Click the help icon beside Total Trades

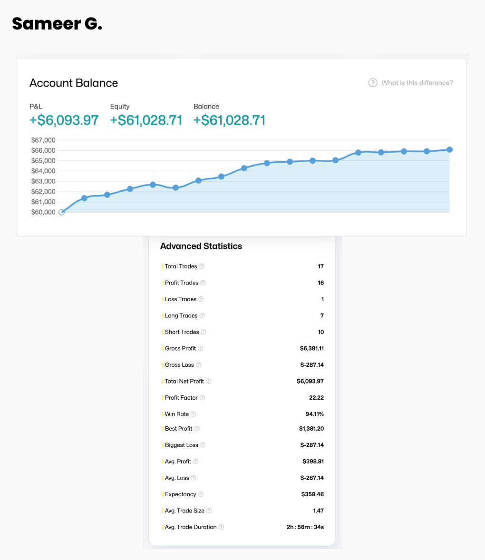(202, 266)
